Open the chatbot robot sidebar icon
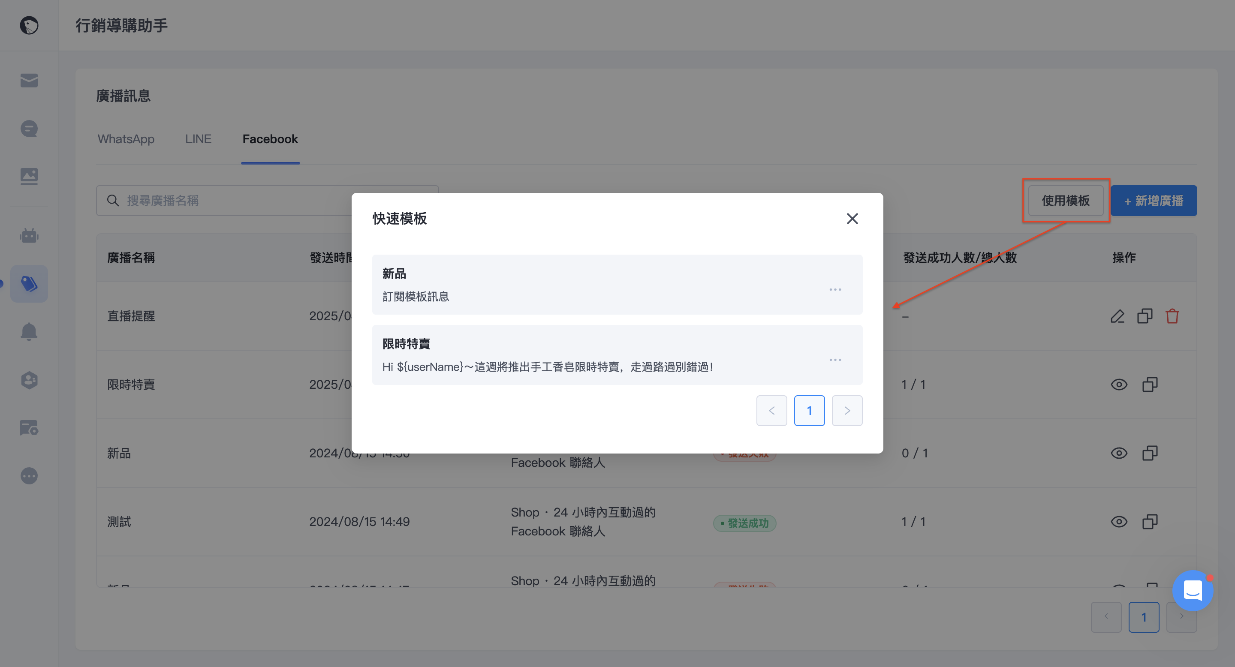 (x=29, y=235)
